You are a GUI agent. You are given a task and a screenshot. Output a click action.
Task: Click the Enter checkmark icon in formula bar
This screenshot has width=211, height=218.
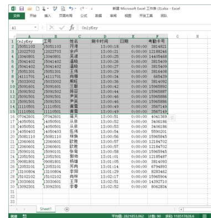[61, 28]
